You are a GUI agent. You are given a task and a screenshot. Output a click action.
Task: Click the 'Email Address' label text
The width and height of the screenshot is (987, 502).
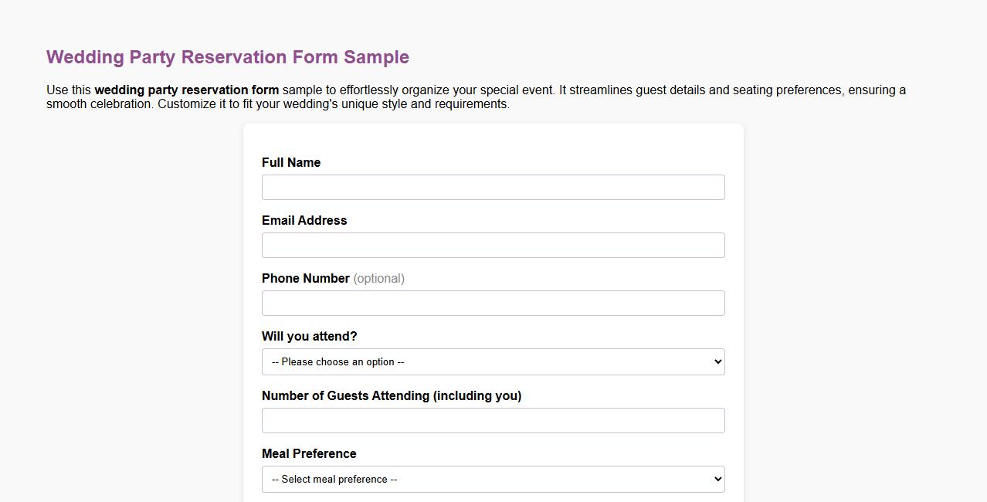point(304,221)
